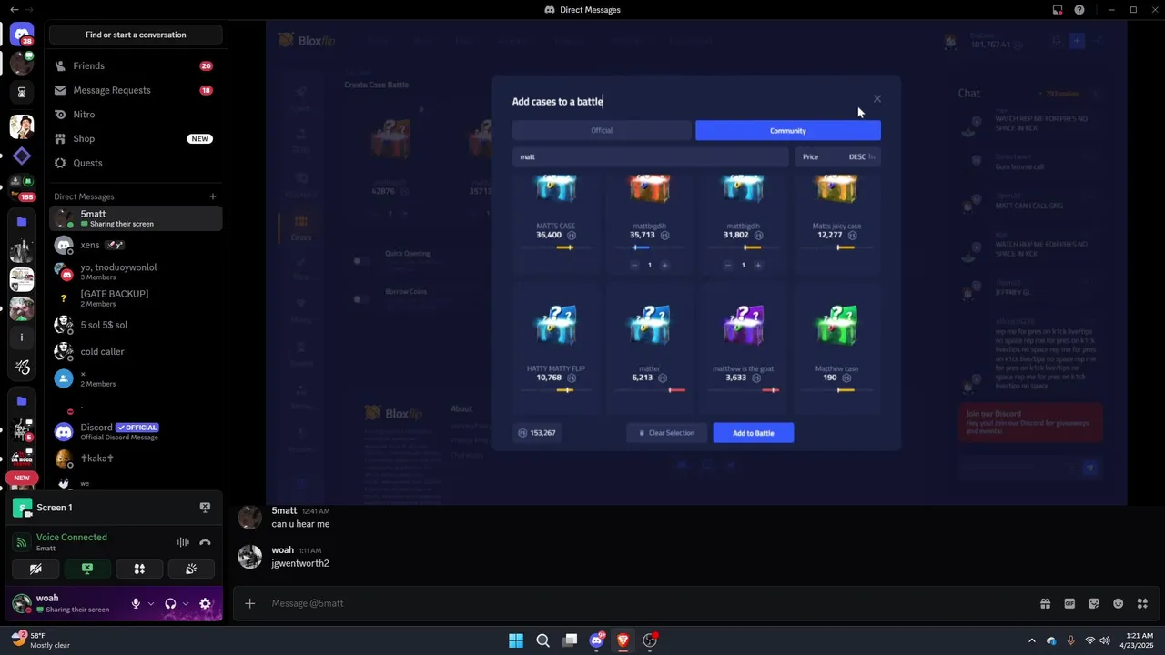1165x655 pixels.
Task: Open the official Discord system message
Action: click(136, 431)
